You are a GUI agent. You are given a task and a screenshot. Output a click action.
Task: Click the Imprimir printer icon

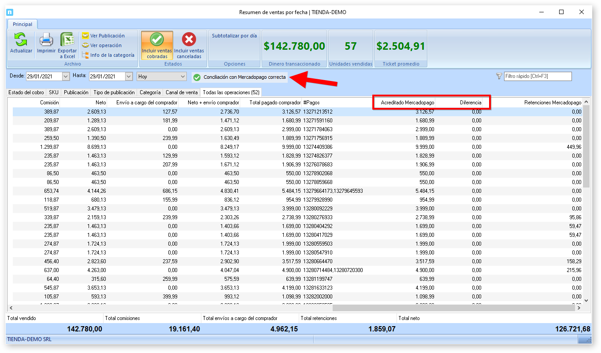[46, 40]
